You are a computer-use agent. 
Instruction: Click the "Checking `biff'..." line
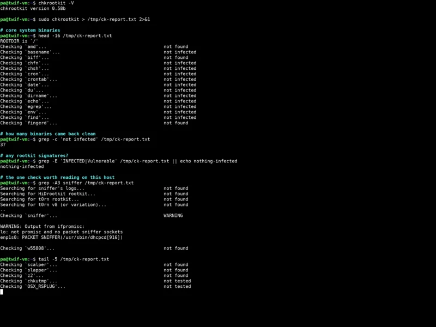pos(25,58)
